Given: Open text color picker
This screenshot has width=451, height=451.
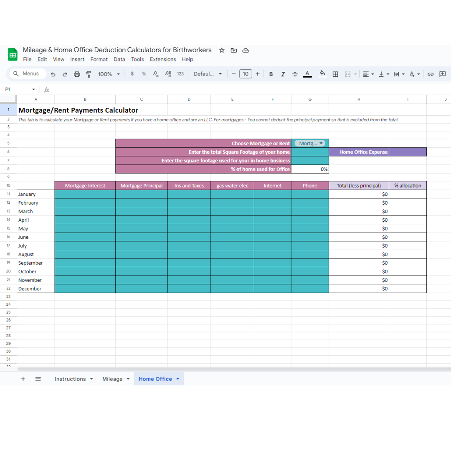Looking at the screenshot, I should coord(307,74).
